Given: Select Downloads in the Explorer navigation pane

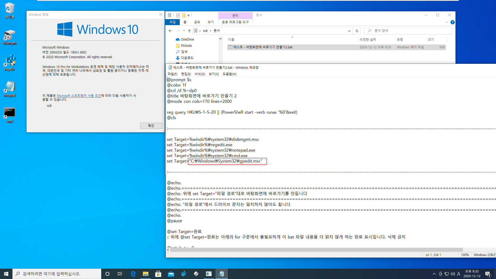Looking at the screenshot, I should [184, 58].
